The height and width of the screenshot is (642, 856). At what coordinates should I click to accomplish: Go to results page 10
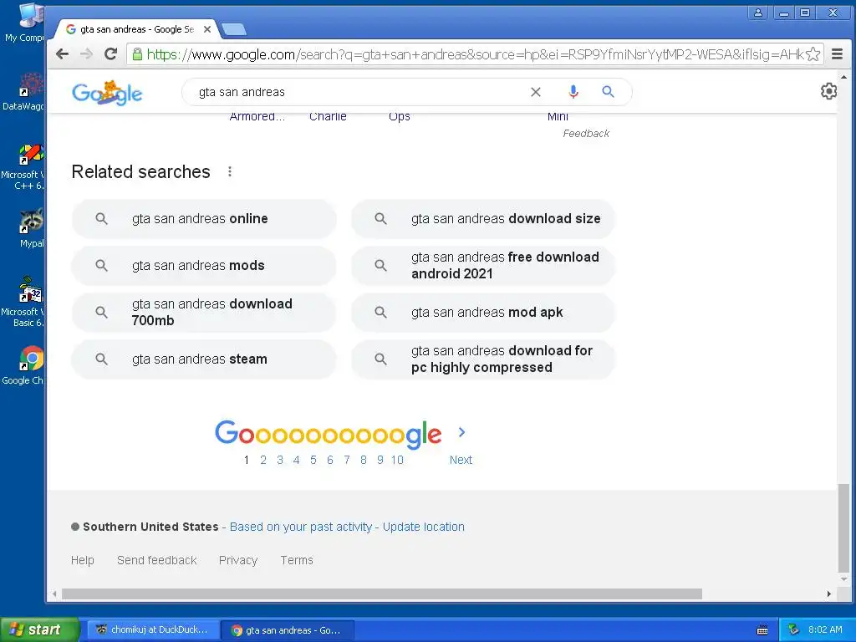(x=397, y=461)
